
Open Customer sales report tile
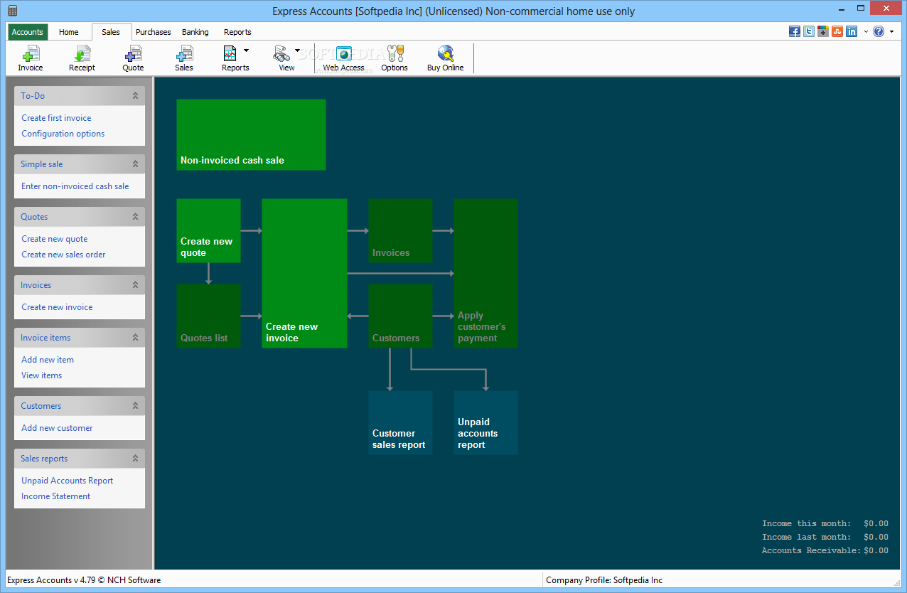[x=400, y=422]
